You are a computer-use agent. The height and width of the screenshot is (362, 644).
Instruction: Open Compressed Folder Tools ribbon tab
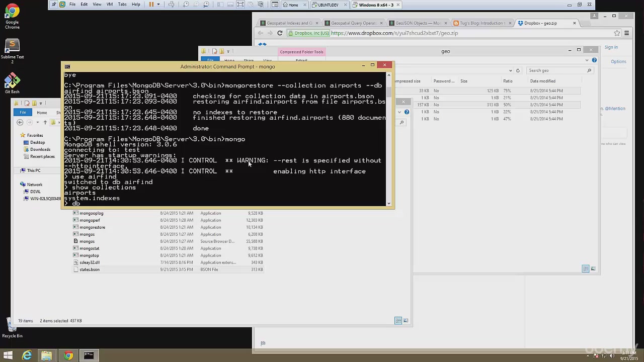[301, 52]
